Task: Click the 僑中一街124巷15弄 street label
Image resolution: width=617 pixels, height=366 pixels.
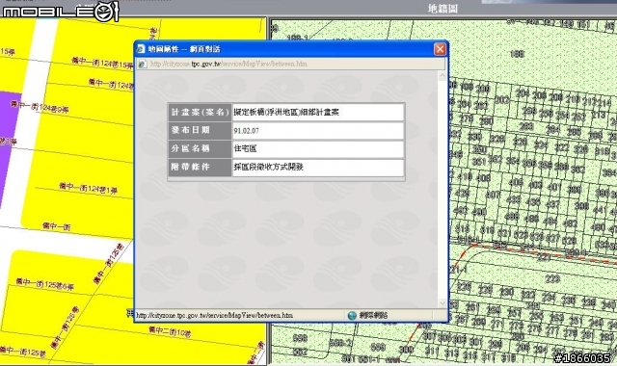Action: (102, 63)
